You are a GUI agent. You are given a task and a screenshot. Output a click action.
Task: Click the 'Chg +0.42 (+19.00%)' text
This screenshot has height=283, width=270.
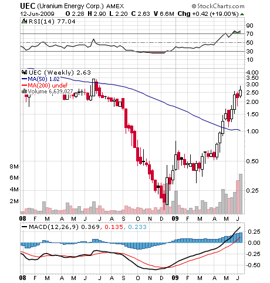point(208,14)
